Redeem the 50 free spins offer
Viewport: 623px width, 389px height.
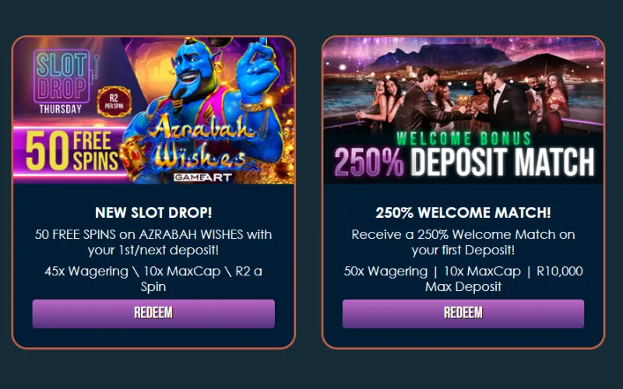(153, 314)
